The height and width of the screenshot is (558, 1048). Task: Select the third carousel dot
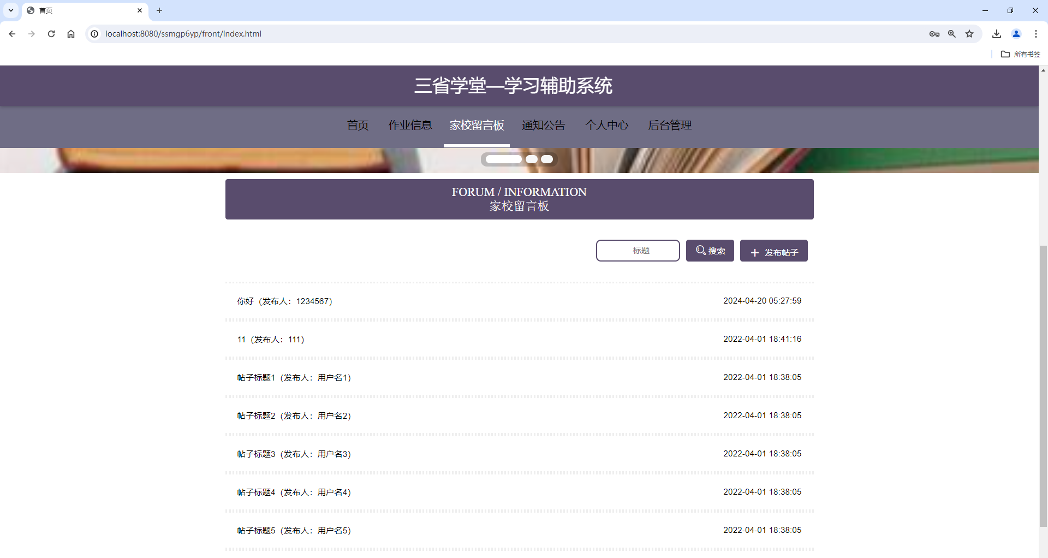coord(547,159)
